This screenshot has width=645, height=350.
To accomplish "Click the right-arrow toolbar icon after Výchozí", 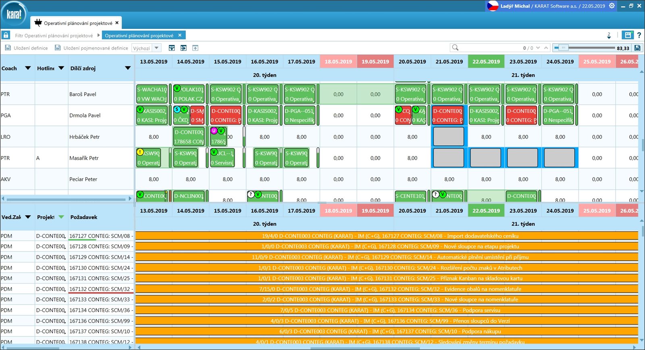I will 183,48.
